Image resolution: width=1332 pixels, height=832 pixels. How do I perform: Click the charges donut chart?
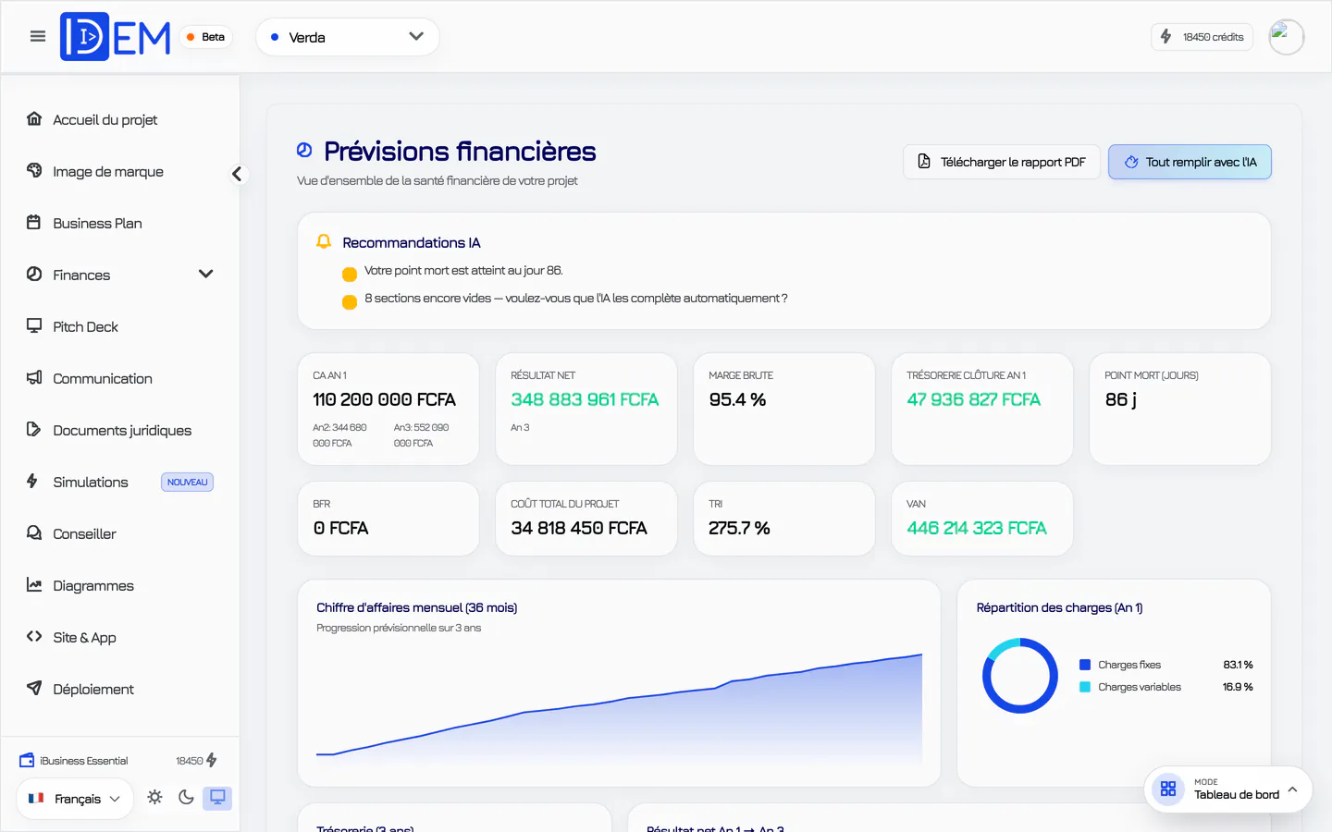click(1019, 676)
